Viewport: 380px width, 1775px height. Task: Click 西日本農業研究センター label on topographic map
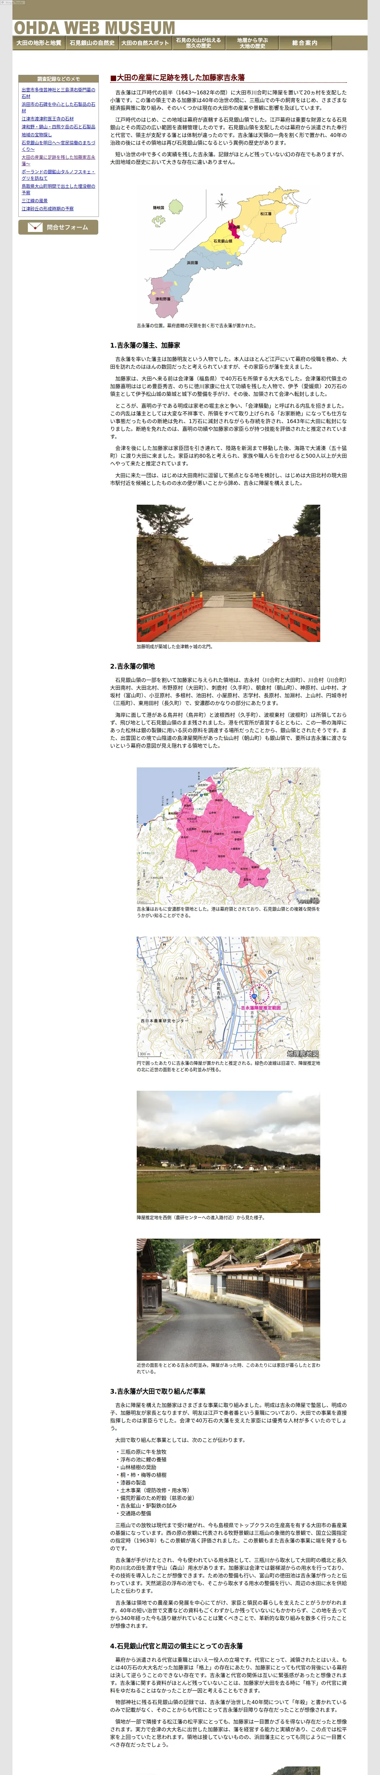164,1021
